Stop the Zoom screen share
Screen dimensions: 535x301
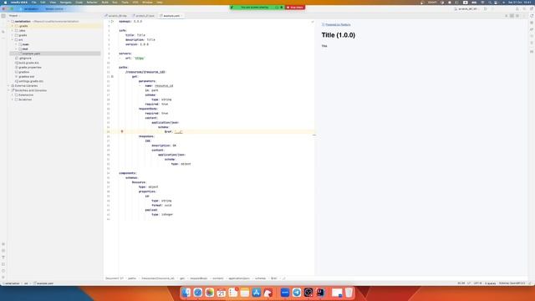[295, 8]
